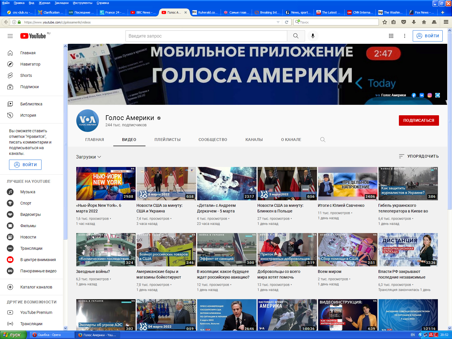
Task: Expand the Загрузки dropdown
Action: point(88,157)
